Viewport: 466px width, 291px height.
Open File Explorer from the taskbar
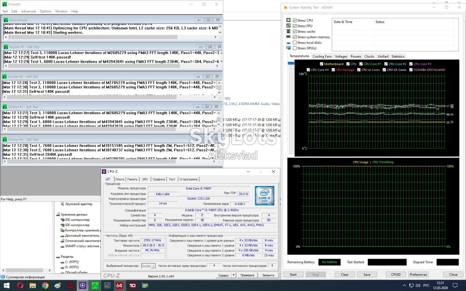click(x=33, y=286)
